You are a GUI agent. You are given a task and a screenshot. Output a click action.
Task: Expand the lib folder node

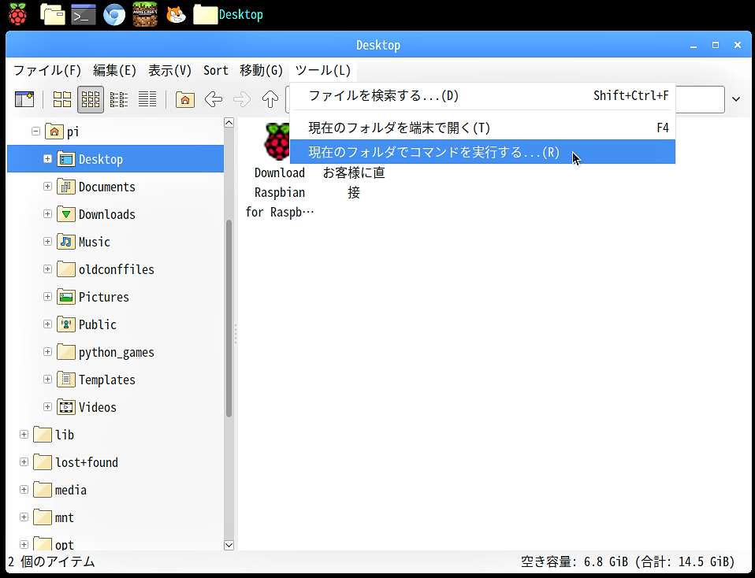click(x=24, y=434)
